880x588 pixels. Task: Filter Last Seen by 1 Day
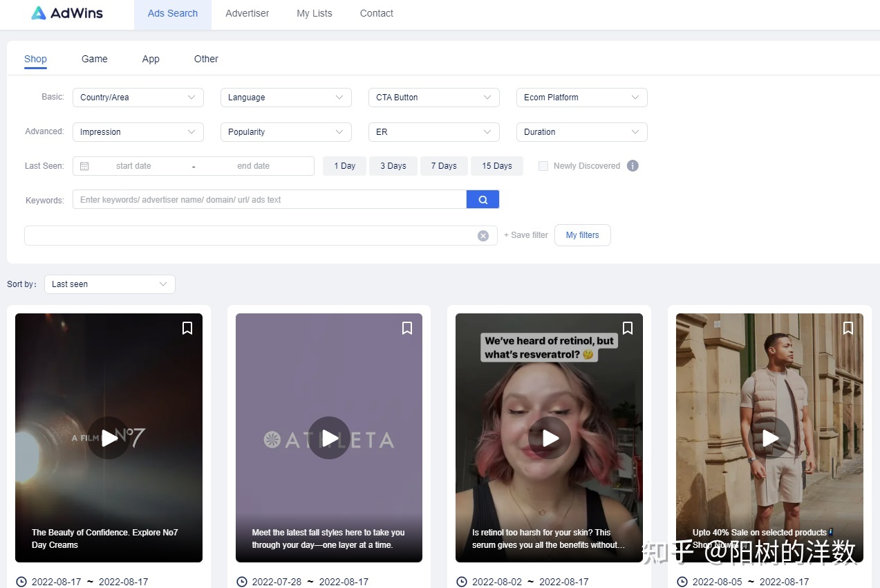(x=345, y=166)
